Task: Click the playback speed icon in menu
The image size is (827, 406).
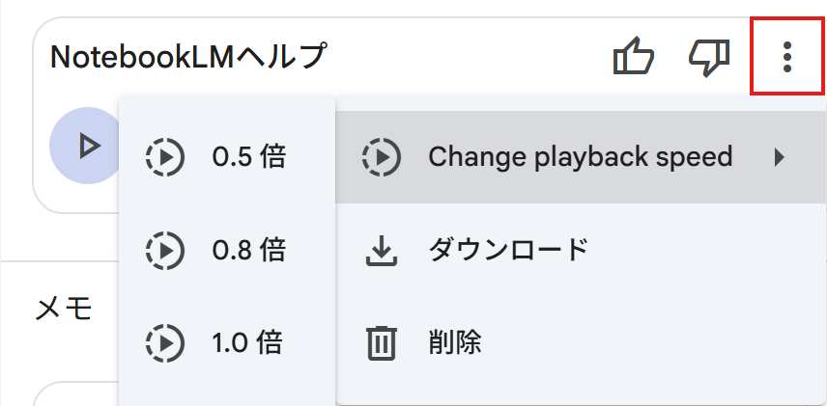Action: [x=382, y=157]
